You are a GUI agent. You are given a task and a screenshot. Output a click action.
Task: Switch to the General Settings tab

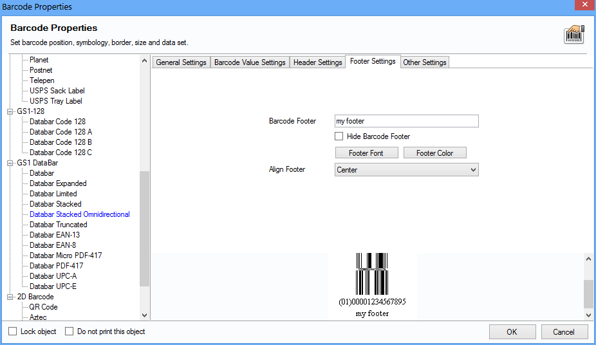tap(181, 62)
